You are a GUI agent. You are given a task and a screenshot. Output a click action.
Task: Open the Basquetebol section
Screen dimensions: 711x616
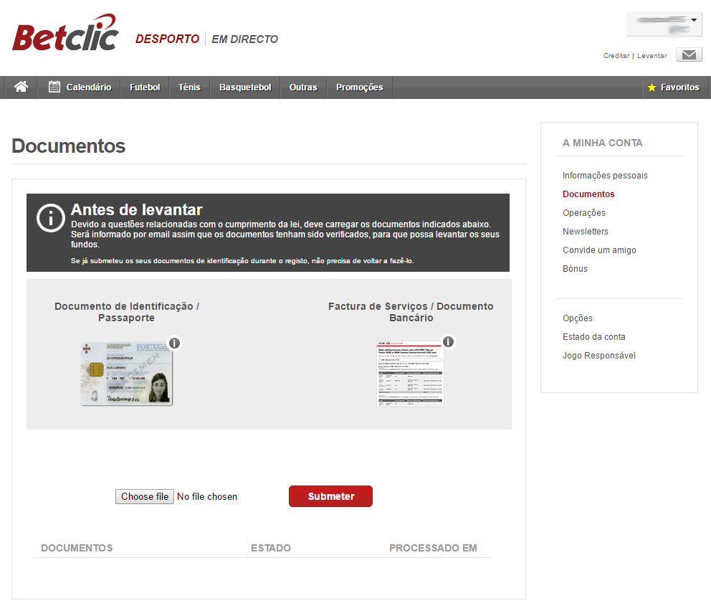click(x=245, y=87)
